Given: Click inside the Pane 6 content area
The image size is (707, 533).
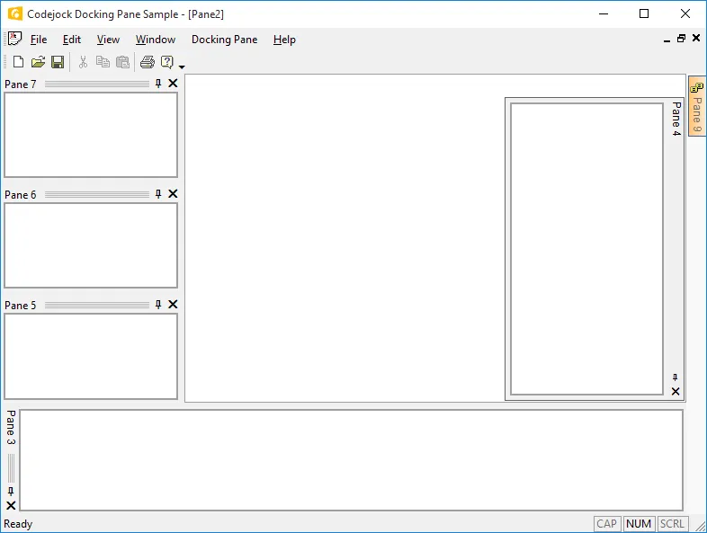Looking at the screenshot, I should click(x=91, y=245).
